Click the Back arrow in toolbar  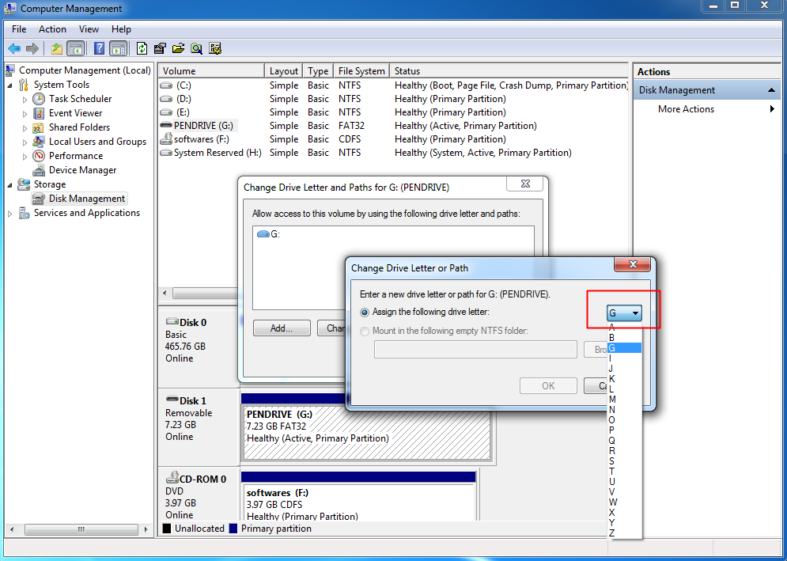[x=13, y=48]
